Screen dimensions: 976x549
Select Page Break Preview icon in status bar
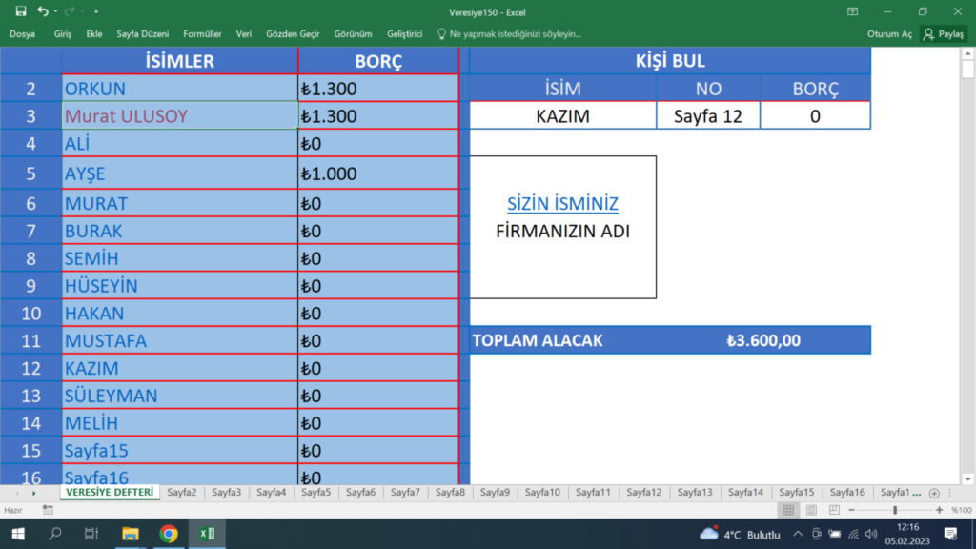832,508
